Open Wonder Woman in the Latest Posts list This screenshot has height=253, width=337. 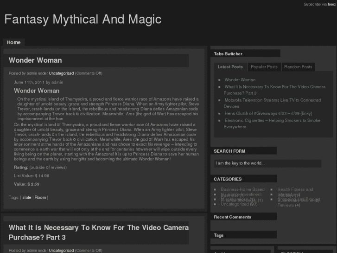pyautogui.click(x=240, y=80)
